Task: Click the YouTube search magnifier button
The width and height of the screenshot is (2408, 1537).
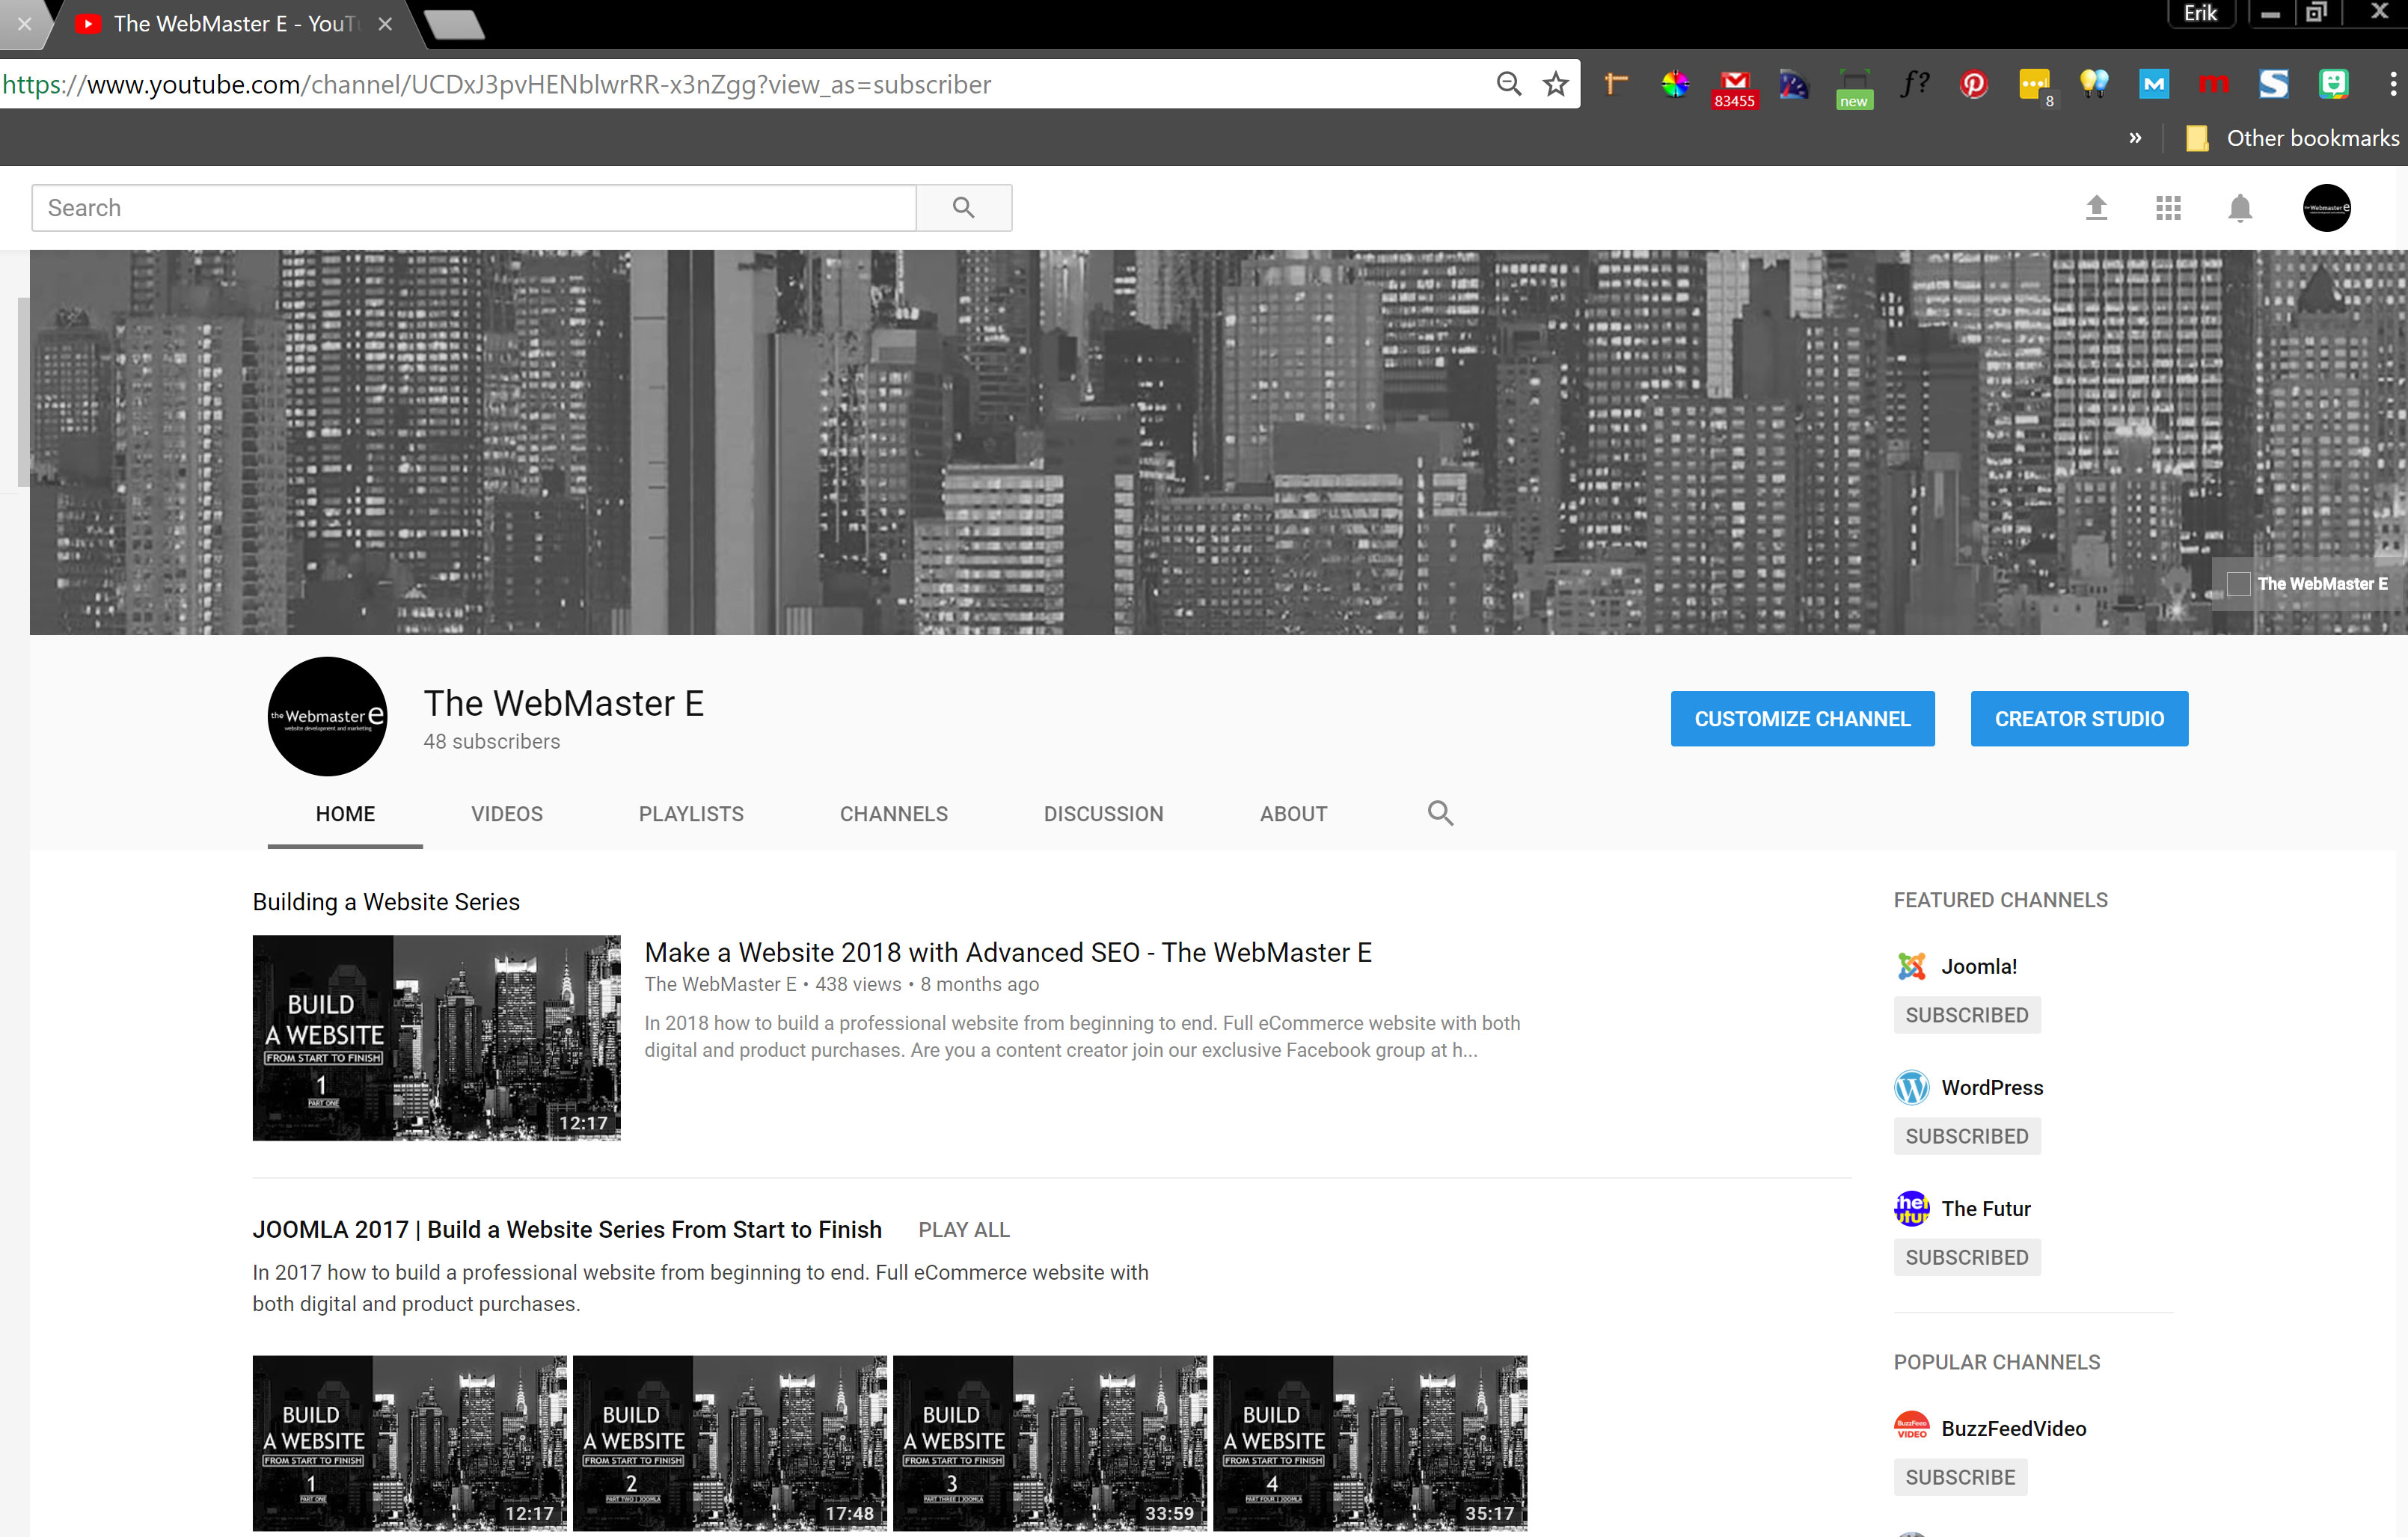Action: click(963, 207)
